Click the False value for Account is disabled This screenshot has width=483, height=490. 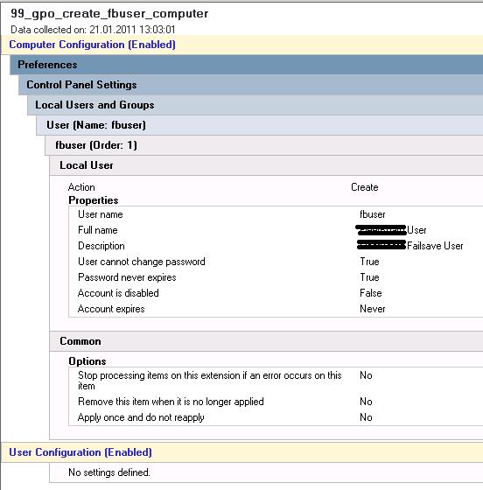click(371, 293)
